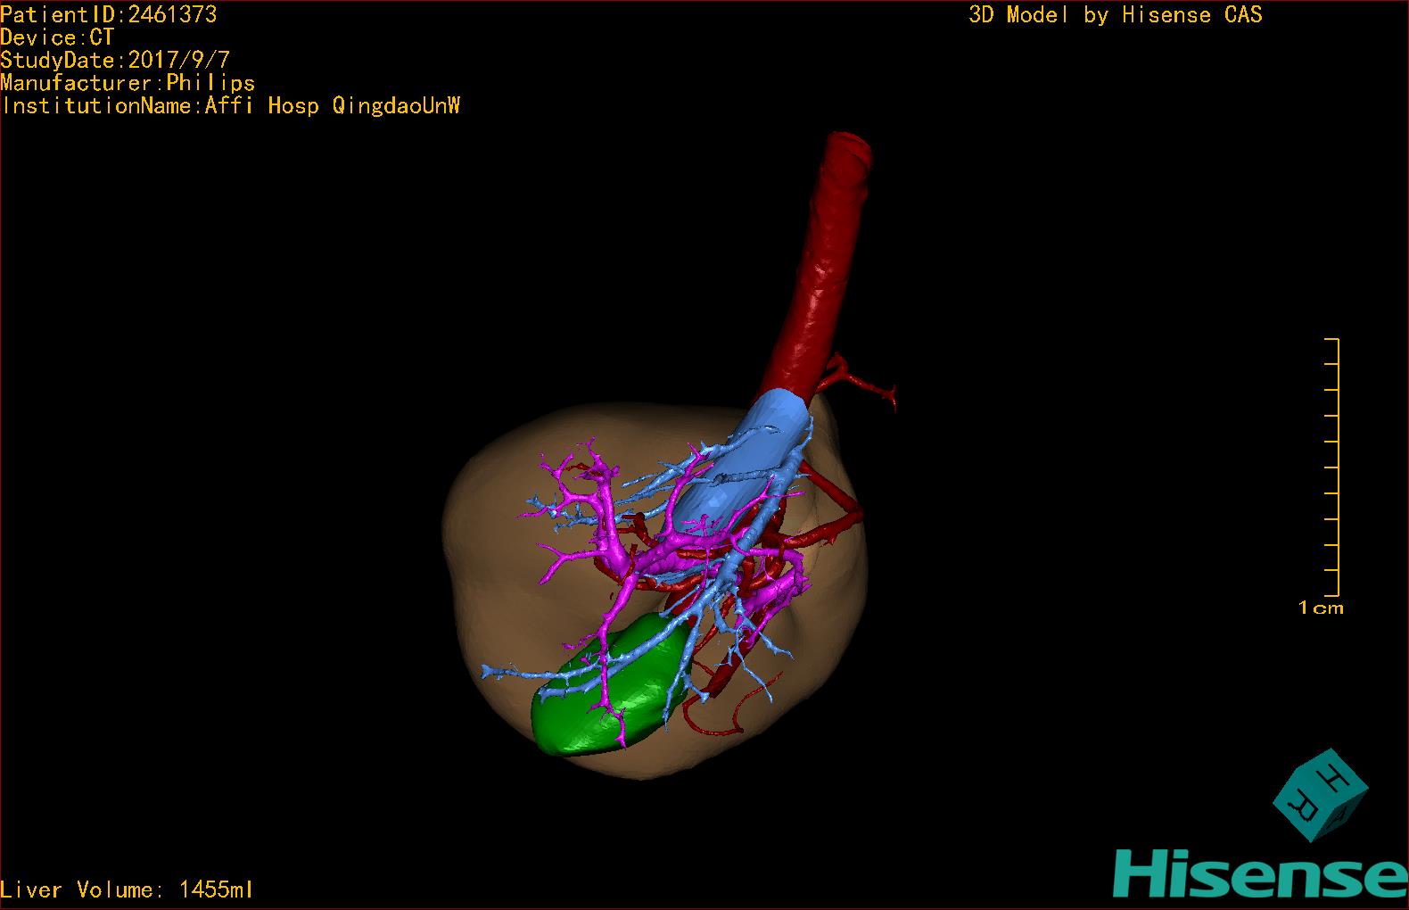
Task: Click the "InstitutionName:Affi Hosp QingdaoUnW" text
Action: pos(230,106)
